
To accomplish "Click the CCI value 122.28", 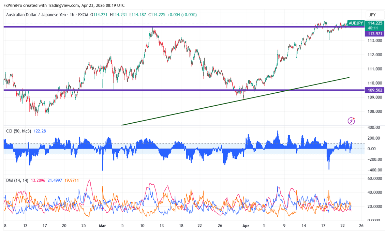I will pos(40,131).
